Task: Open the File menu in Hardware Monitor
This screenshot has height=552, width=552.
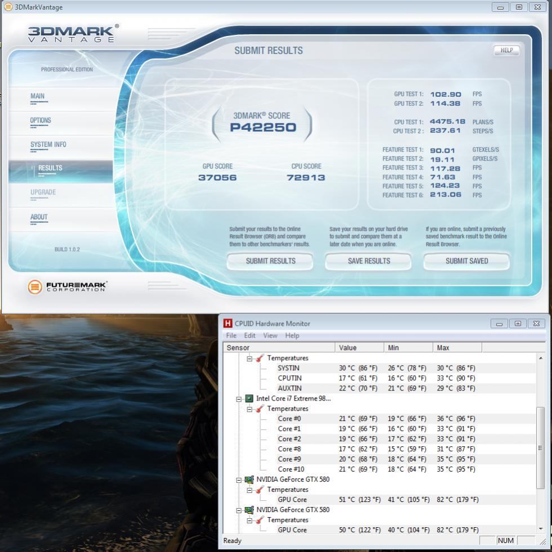Action: pos(231,335)
